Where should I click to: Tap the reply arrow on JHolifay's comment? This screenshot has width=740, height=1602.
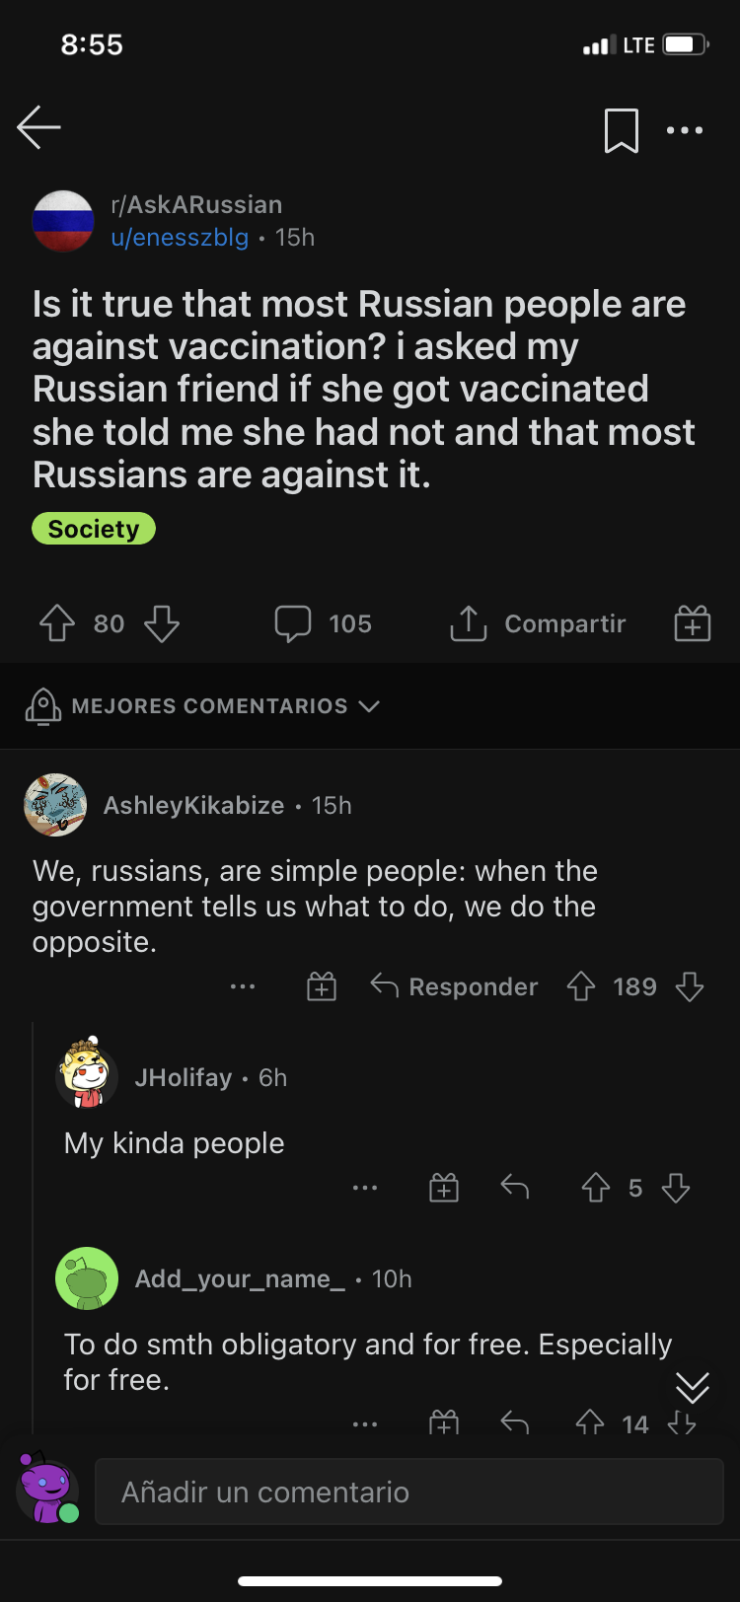click(x=514, y=1188)
